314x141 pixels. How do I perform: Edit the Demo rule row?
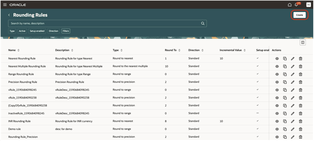click(x=293, y=129)
